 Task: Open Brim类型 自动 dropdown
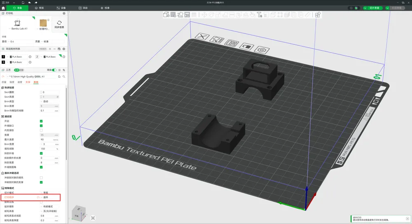pyautogui.click(x=49, y=101)
